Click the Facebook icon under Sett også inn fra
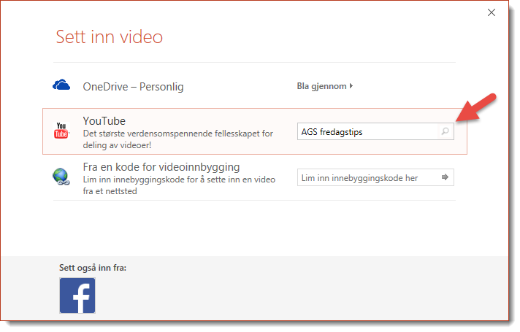 point(77,296)
